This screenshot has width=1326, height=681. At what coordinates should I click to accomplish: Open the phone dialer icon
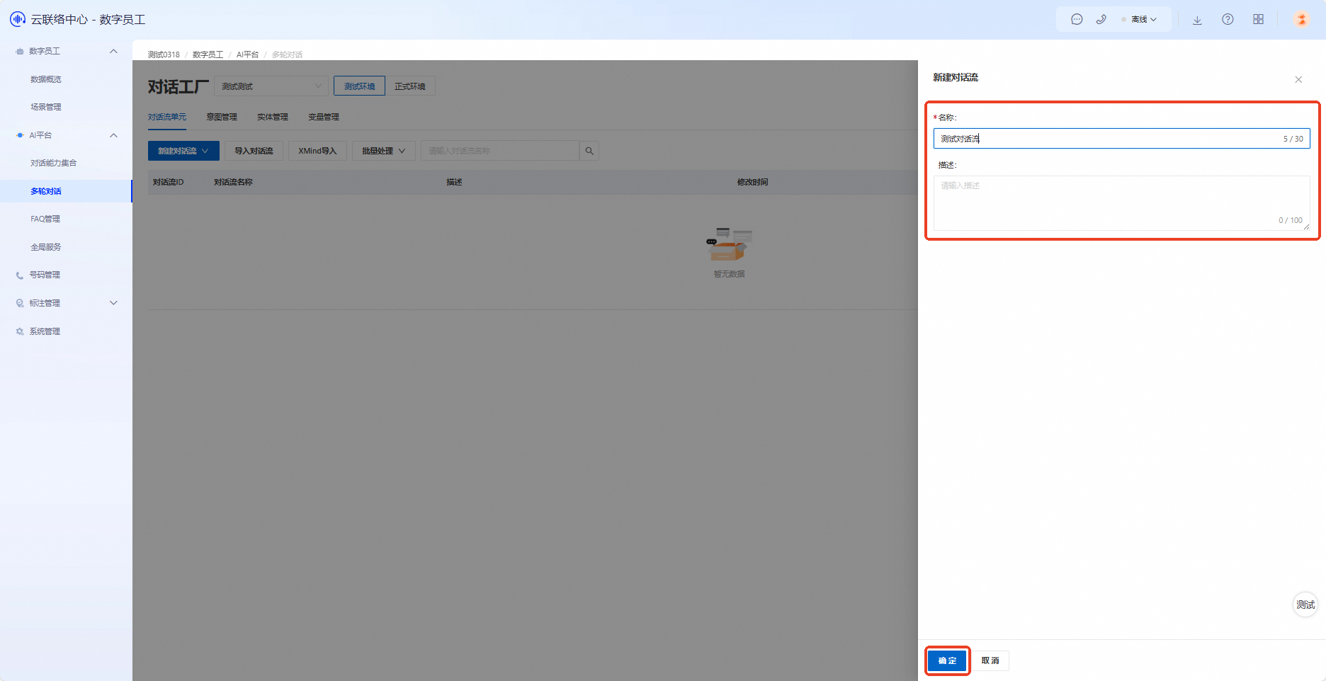(x=1101, y=20)
